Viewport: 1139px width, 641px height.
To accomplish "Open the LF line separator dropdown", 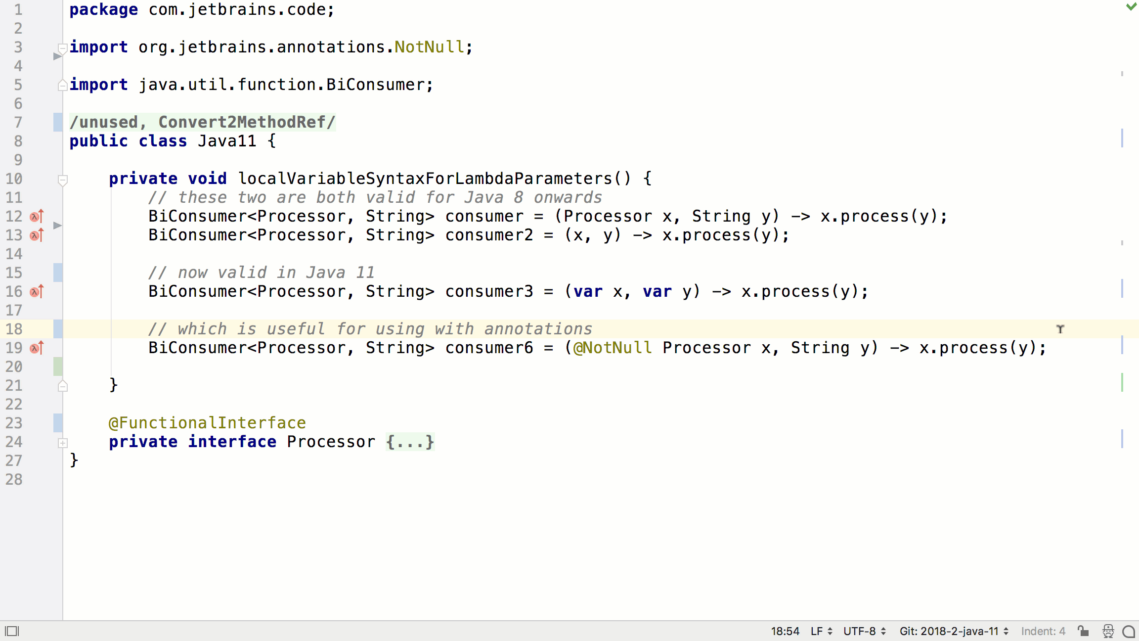I will [x=820, y=631].
